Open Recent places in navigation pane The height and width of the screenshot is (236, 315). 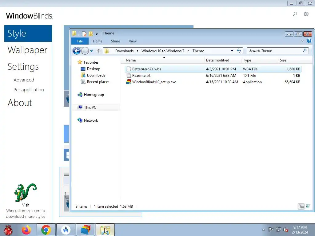coord(98,82)
